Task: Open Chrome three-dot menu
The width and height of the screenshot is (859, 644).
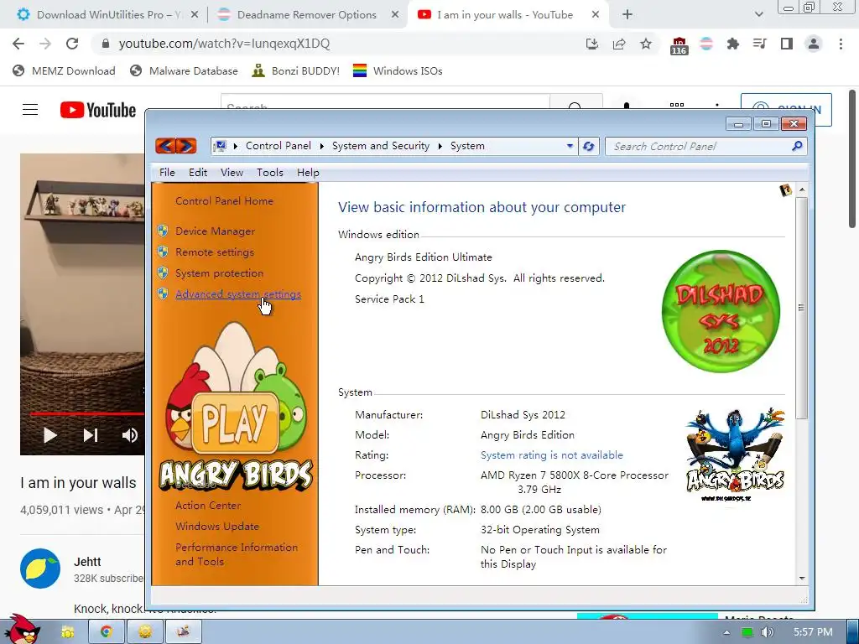Action: [x=841, y=44]
